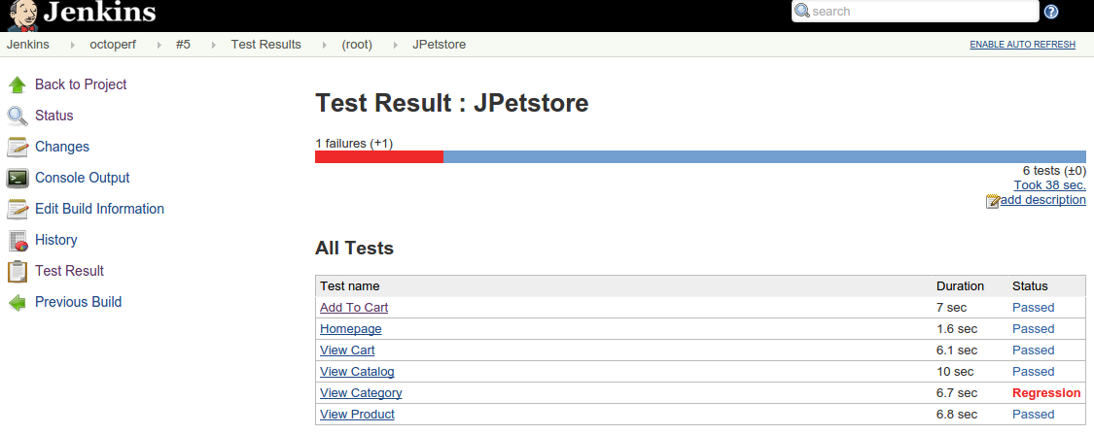Open the Homepage test result
The image size is (1094, 434).
(351, 329)
